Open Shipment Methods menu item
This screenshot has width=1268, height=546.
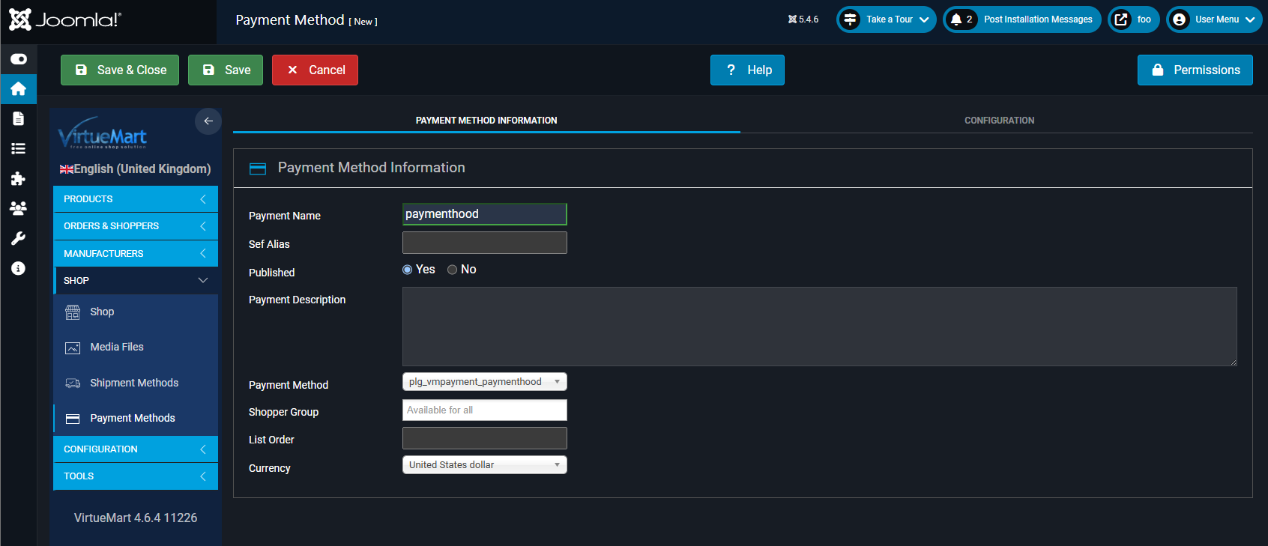(136, 383)
